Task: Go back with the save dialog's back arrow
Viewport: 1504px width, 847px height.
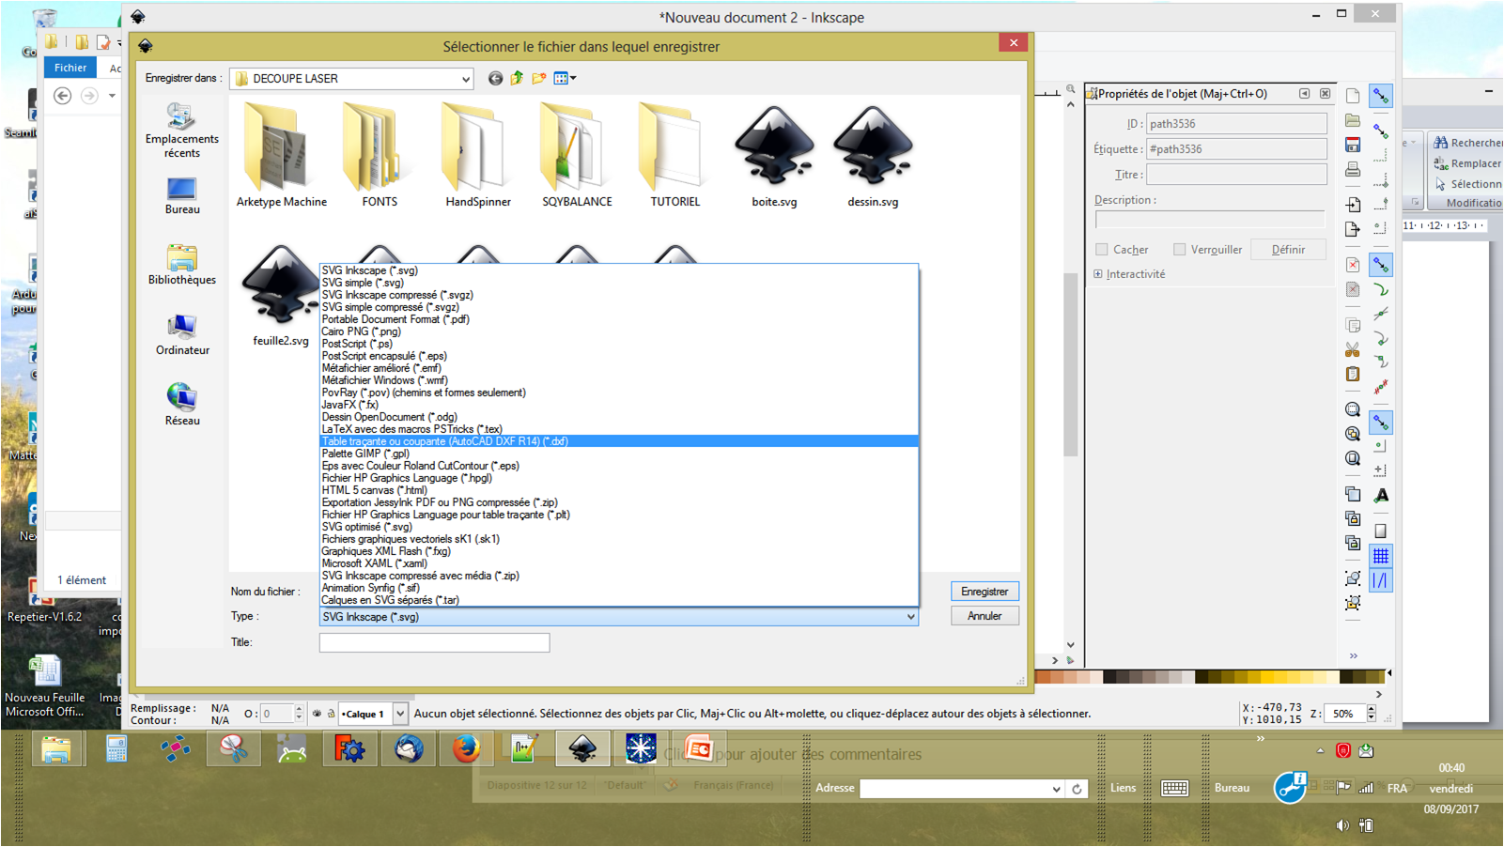Action: click(x=495, y=79)
